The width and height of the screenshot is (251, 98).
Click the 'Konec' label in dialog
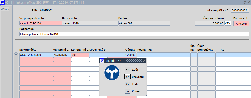136,91
